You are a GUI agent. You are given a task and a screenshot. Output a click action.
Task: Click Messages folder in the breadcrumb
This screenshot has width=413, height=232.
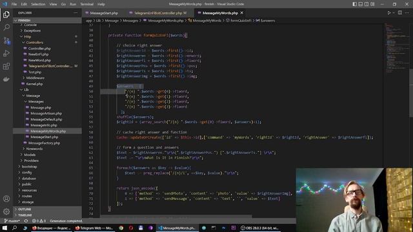tap(130, 21)
